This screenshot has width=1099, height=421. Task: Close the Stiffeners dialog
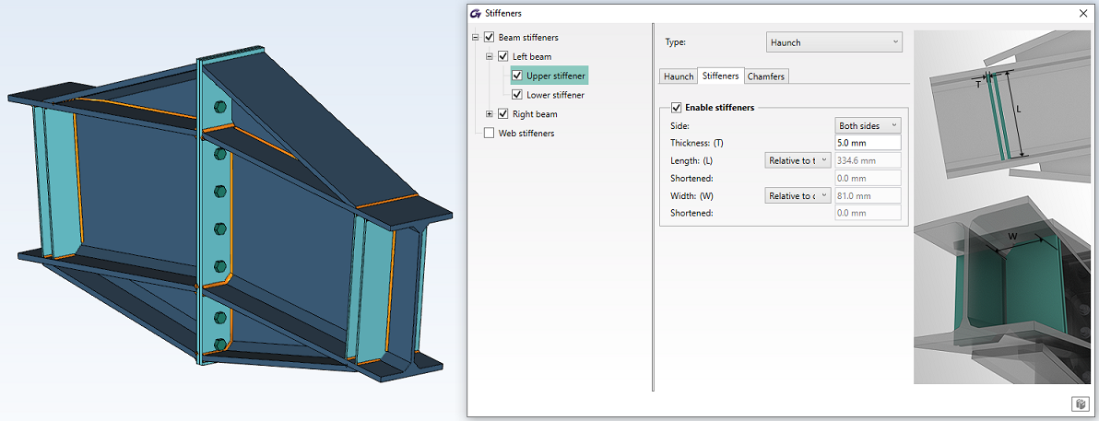click(x=1084, y=13)
